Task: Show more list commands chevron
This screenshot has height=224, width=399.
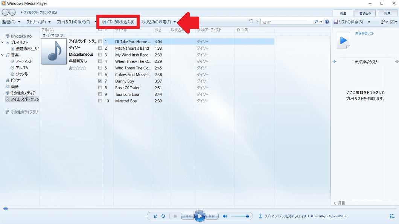Action: pyautogui.click(x=369, y=22)
